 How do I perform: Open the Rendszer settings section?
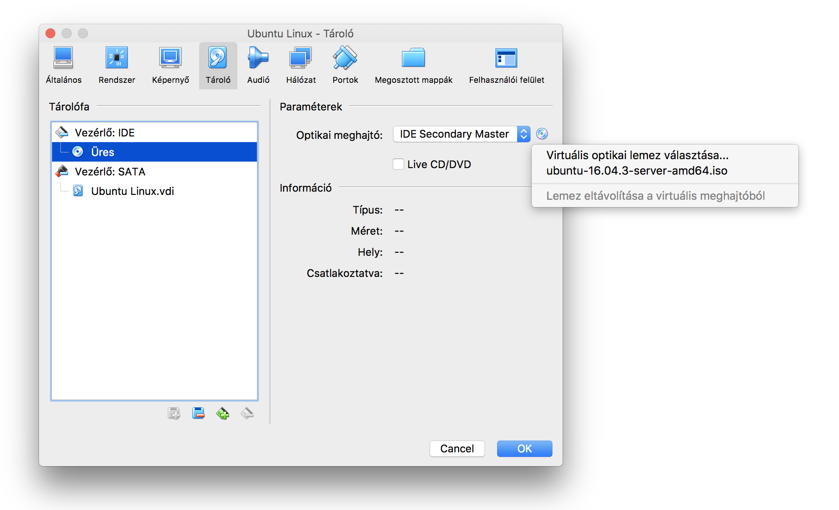coord(117,65)
